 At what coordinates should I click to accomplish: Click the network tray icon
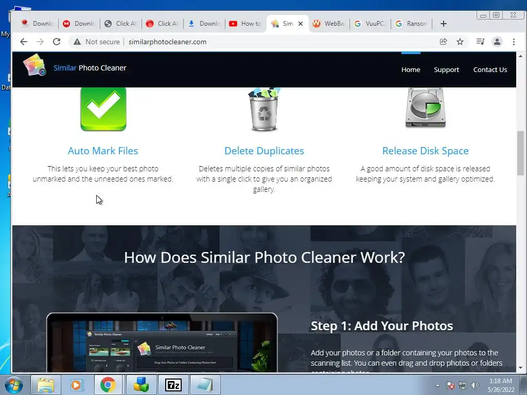[x=463, y=385]
